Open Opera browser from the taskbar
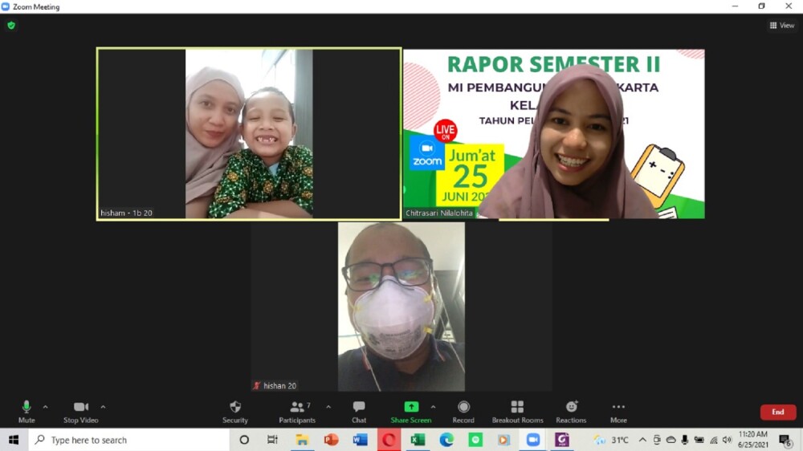This screenshot has width=803, height=451. click(389, 440)
